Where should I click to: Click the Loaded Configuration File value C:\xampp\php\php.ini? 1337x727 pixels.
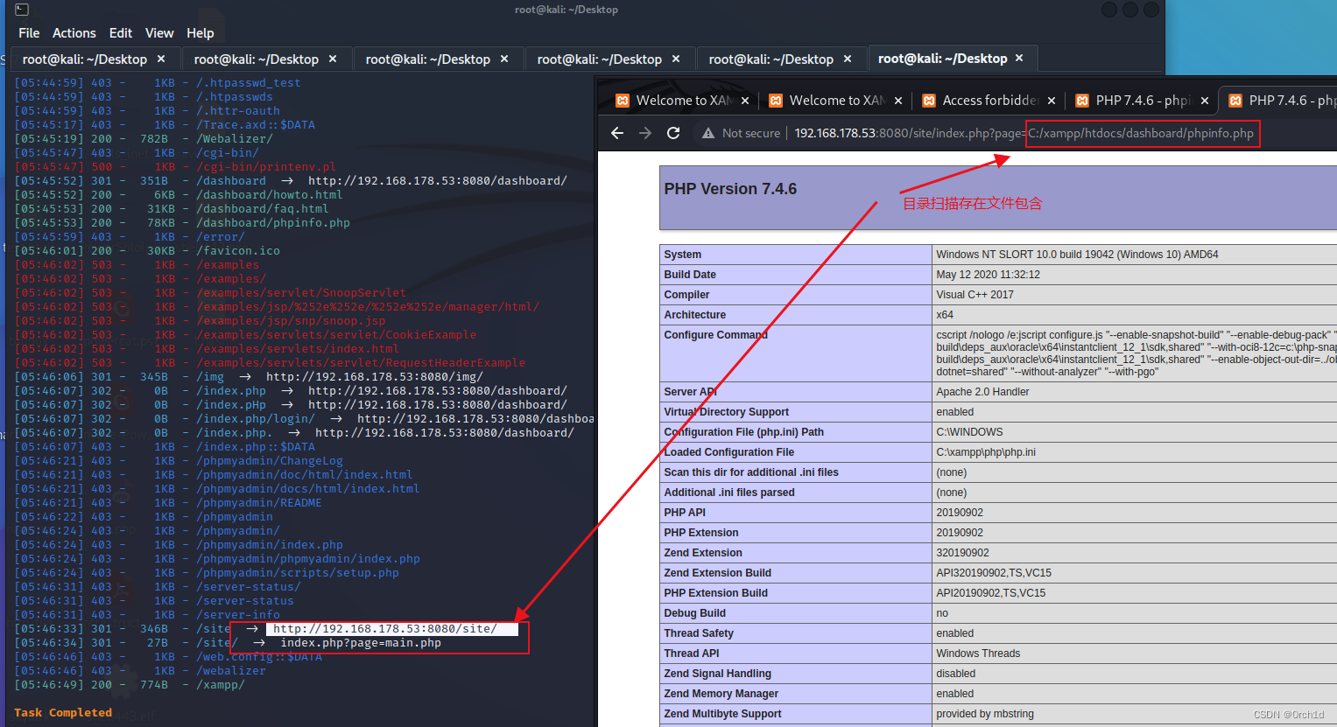tap(986, 452)
